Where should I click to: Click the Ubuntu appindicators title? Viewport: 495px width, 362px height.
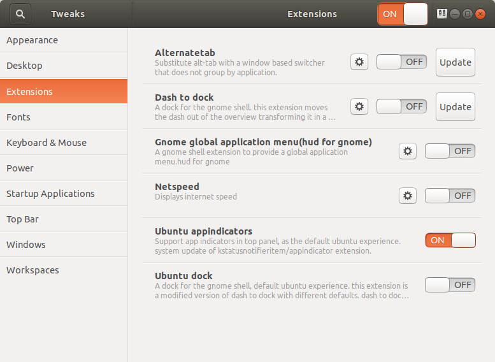click(204, 231)
